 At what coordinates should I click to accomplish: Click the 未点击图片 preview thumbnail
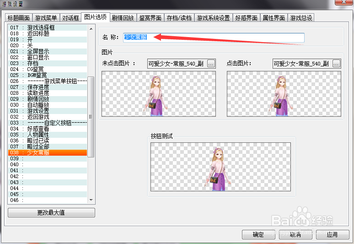(159, 94)
